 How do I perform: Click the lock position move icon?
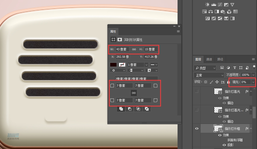(x=217, y=82)
